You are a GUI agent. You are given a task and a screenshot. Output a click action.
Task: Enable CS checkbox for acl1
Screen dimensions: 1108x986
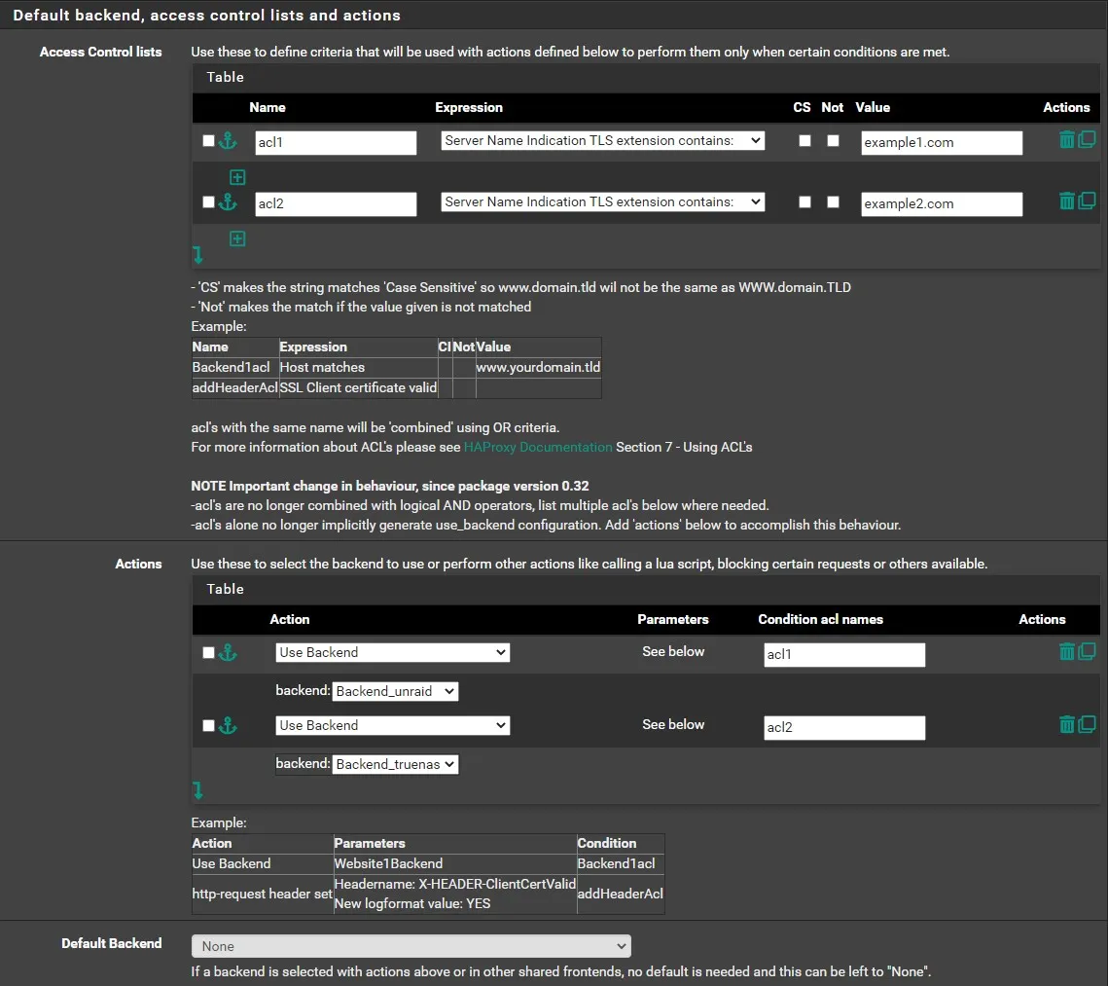click(804, 141)
